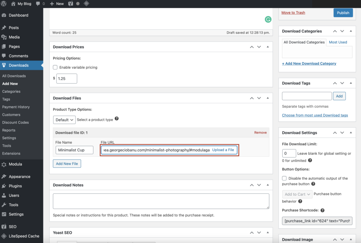Image resolution: width=361 pixels, height=243 pixels.
Task: Open All Downloads submenu item
Action: (14, 76)
